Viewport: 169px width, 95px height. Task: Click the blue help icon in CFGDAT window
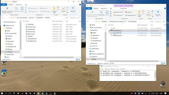tap(80, 5)
